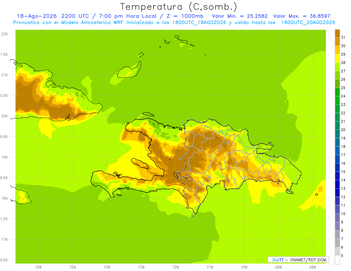Click '7:00 pm Hora Local' text
Screen dimensions: 351x271
(128, 16)
